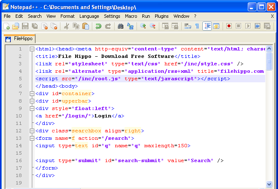The image size is (278, 189).
Task: Click the Save All toolbar icon
Action: click(x=35, y=26)
